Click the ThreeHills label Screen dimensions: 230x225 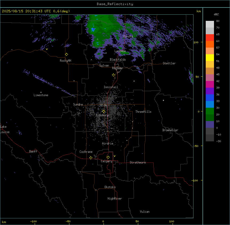coord(143,112)
